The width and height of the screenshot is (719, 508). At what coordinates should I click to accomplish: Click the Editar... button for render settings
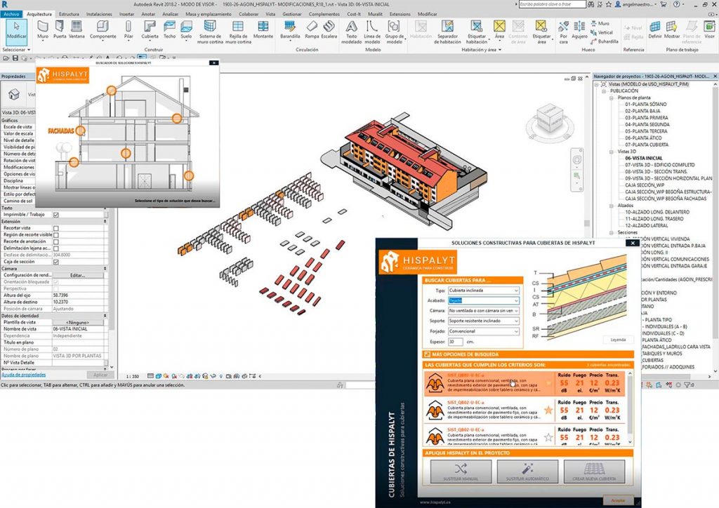click(x=77, y=275)
